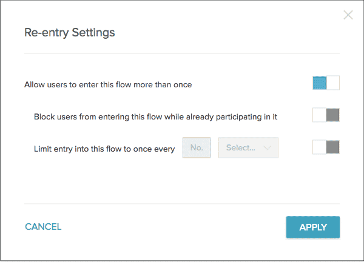364x262 pixels.
Task: Expand the interval unit combo box
Action: [x=248, y=147]
